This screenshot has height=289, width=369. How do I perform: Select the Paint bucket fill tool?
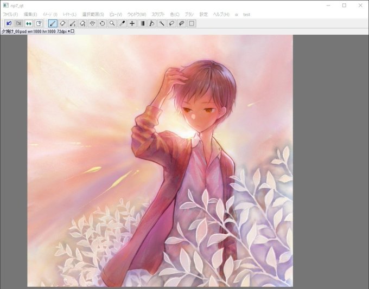pyautogui.click(x=152, y=23)
